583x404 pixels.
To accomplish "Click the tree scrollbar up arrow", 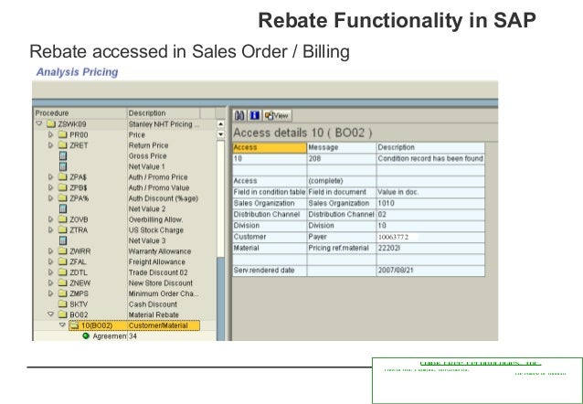I will click(x=220, y=124).
